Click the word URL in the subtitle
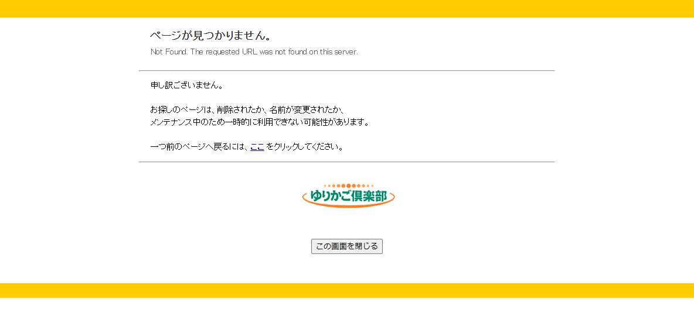 coord(250,51)
